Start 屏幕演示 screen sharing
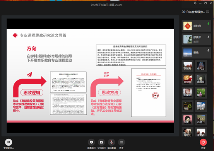The image size is (214, 151). point(91,144)
